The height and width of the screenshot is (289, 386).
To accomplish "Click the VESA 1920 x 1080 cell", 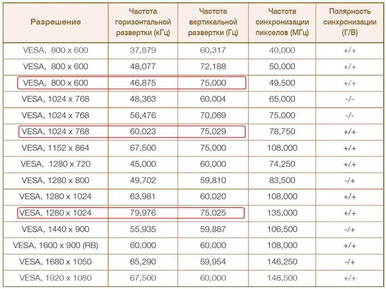I will point(55,278).
